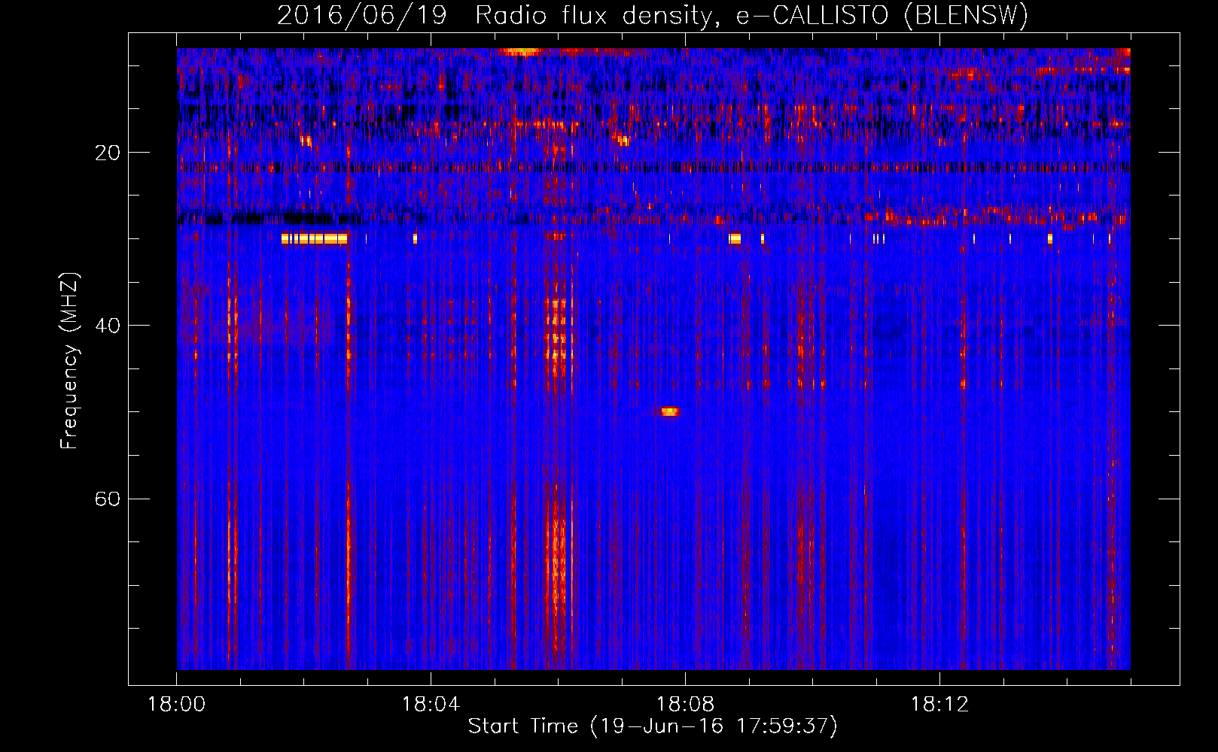The height and width of the screenshot is (752, 1218).
Task: Click the 'Start Time (19-Jun-16 17:59:37)' label
Action: pos(653,726)
